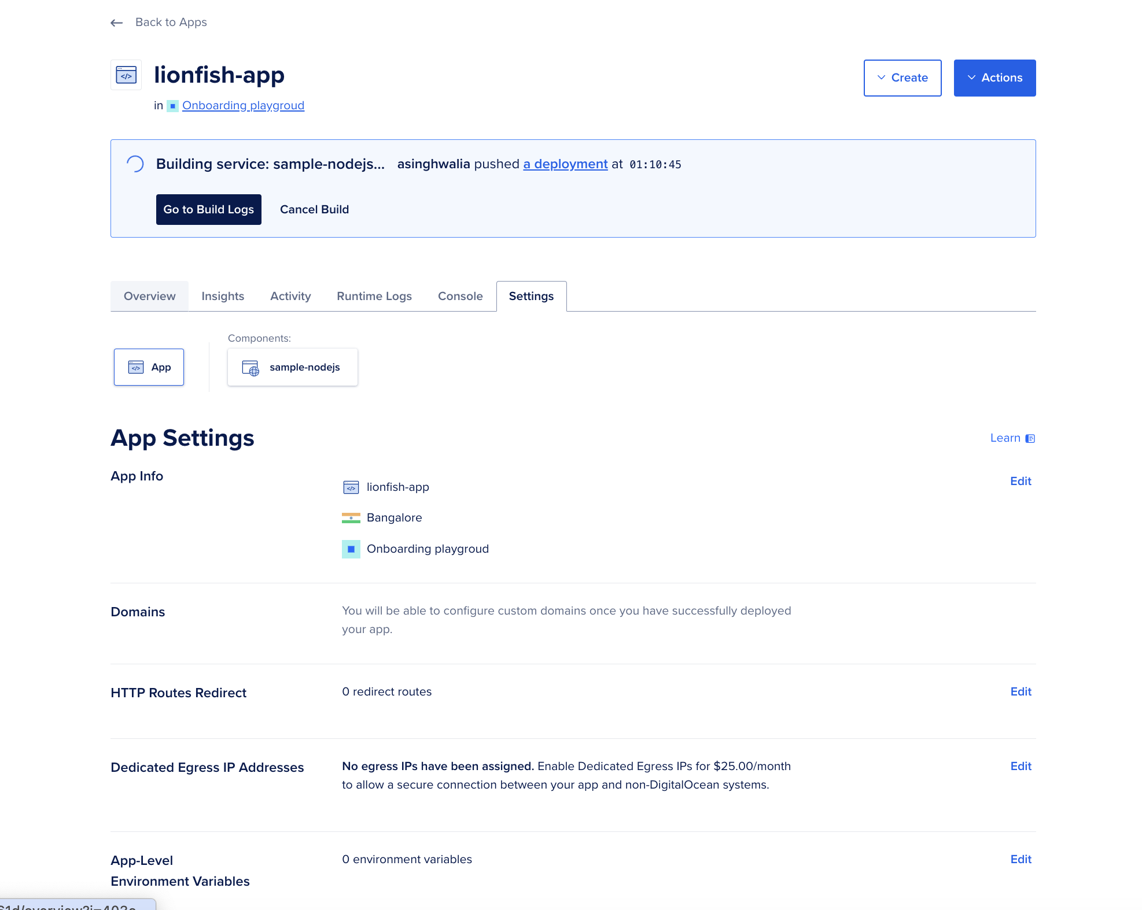Click the back arrow icon
This screenshot has height=910, width=1142.
116,23
